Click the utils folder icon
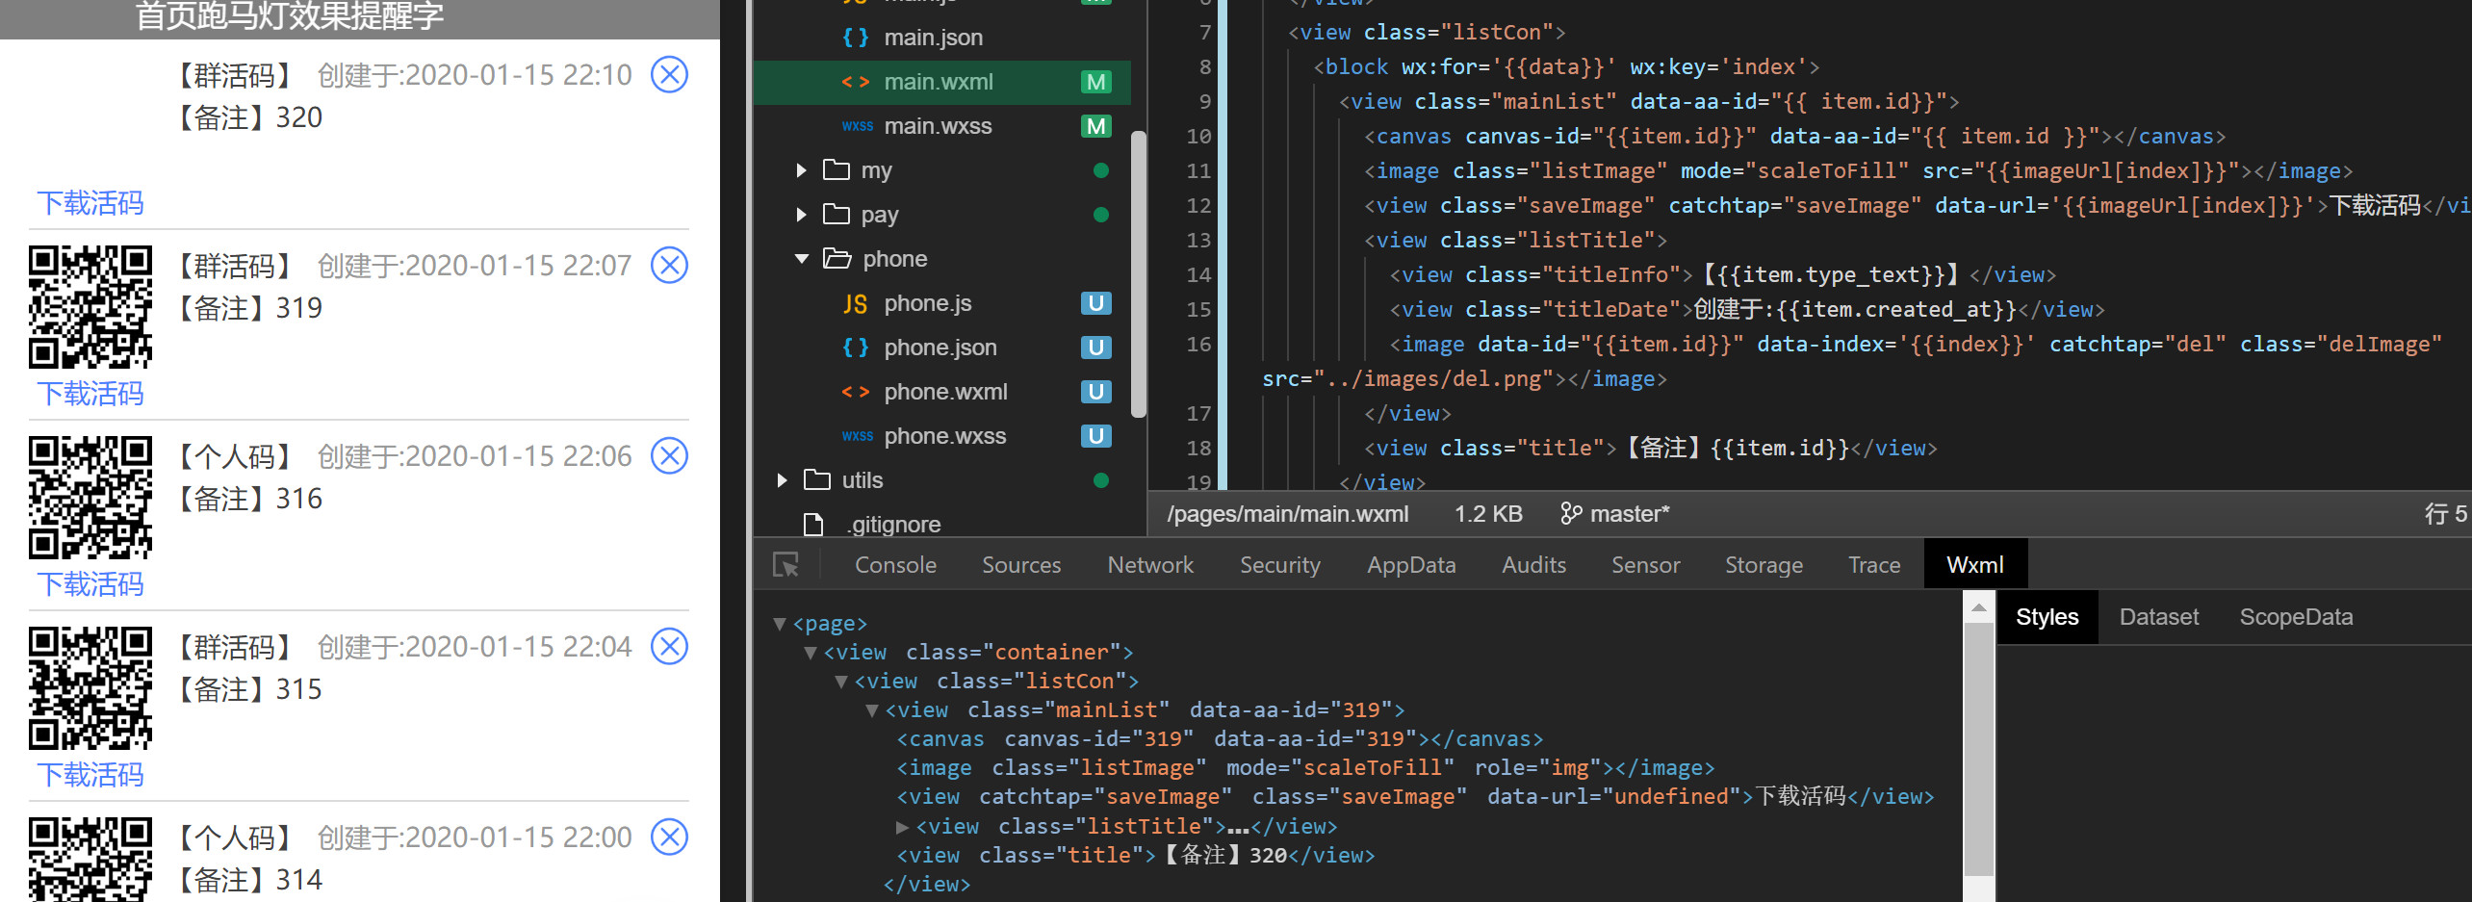 click(x=817, y=479)
